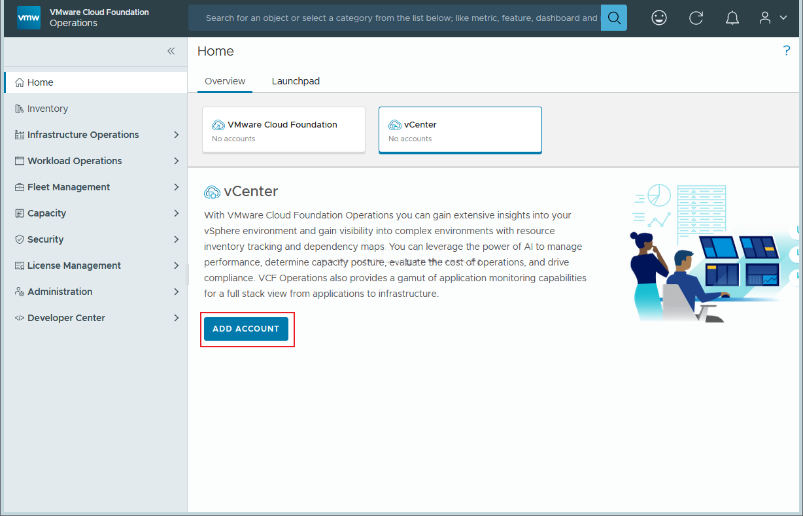803x516 pixels.
Task: Switch to the Launchpad tab
Action: [296, 81]
